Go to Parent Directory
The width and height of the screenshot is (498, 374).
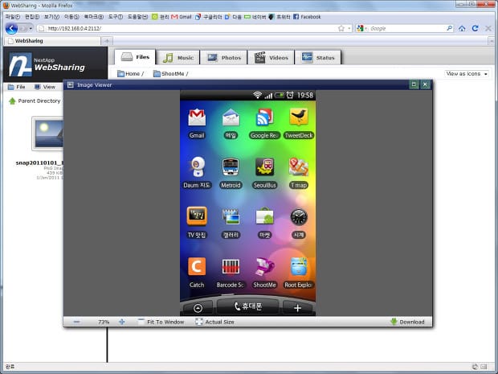coord(35,101)
